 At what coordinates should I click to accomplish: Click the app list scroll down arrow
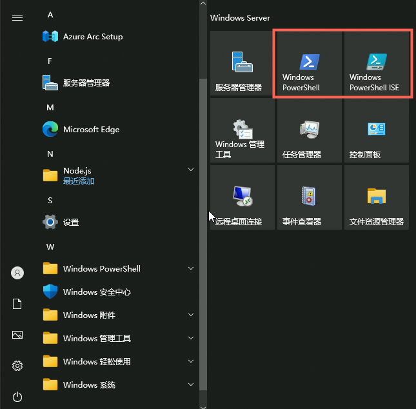pyautogui.click(x=203, y=407)
